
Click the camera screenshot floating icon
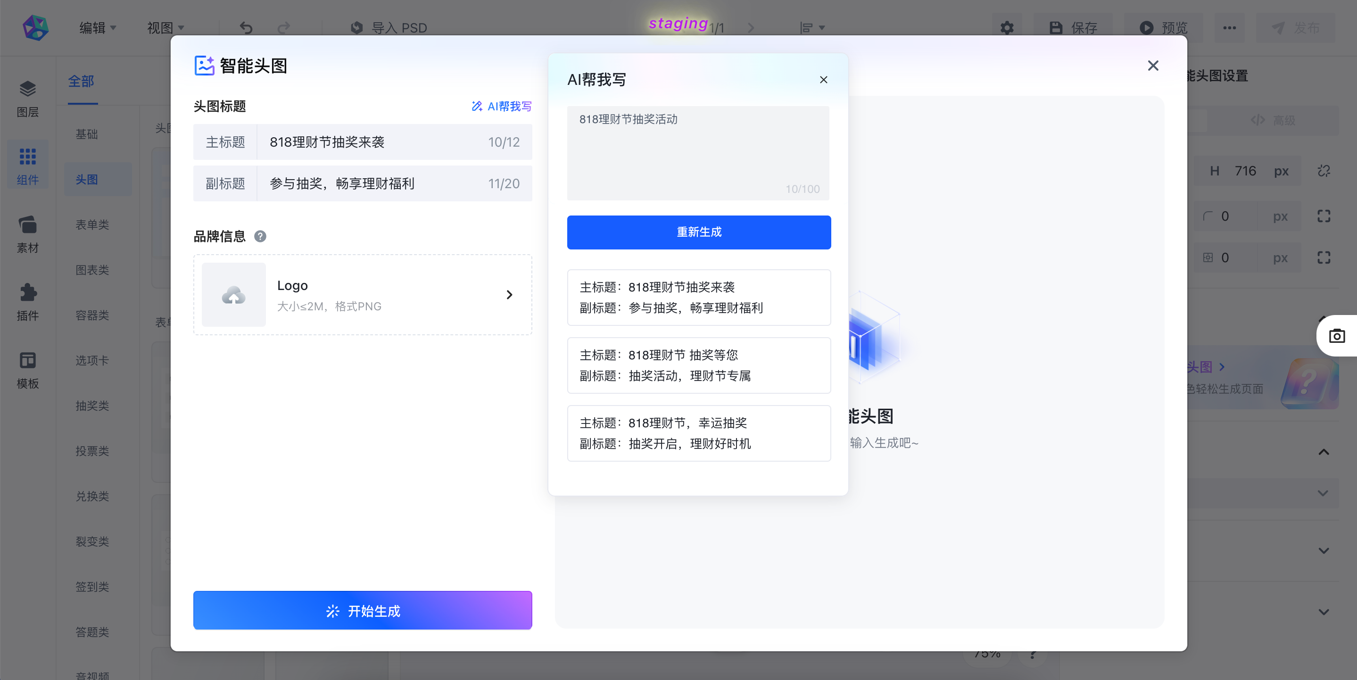[x=1337, y=336]
